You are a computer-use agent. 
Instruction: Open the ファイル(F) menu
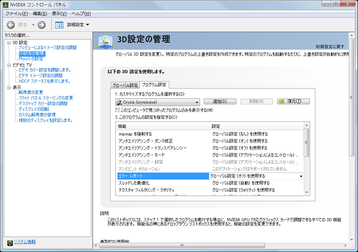click(x=16, y=14)
